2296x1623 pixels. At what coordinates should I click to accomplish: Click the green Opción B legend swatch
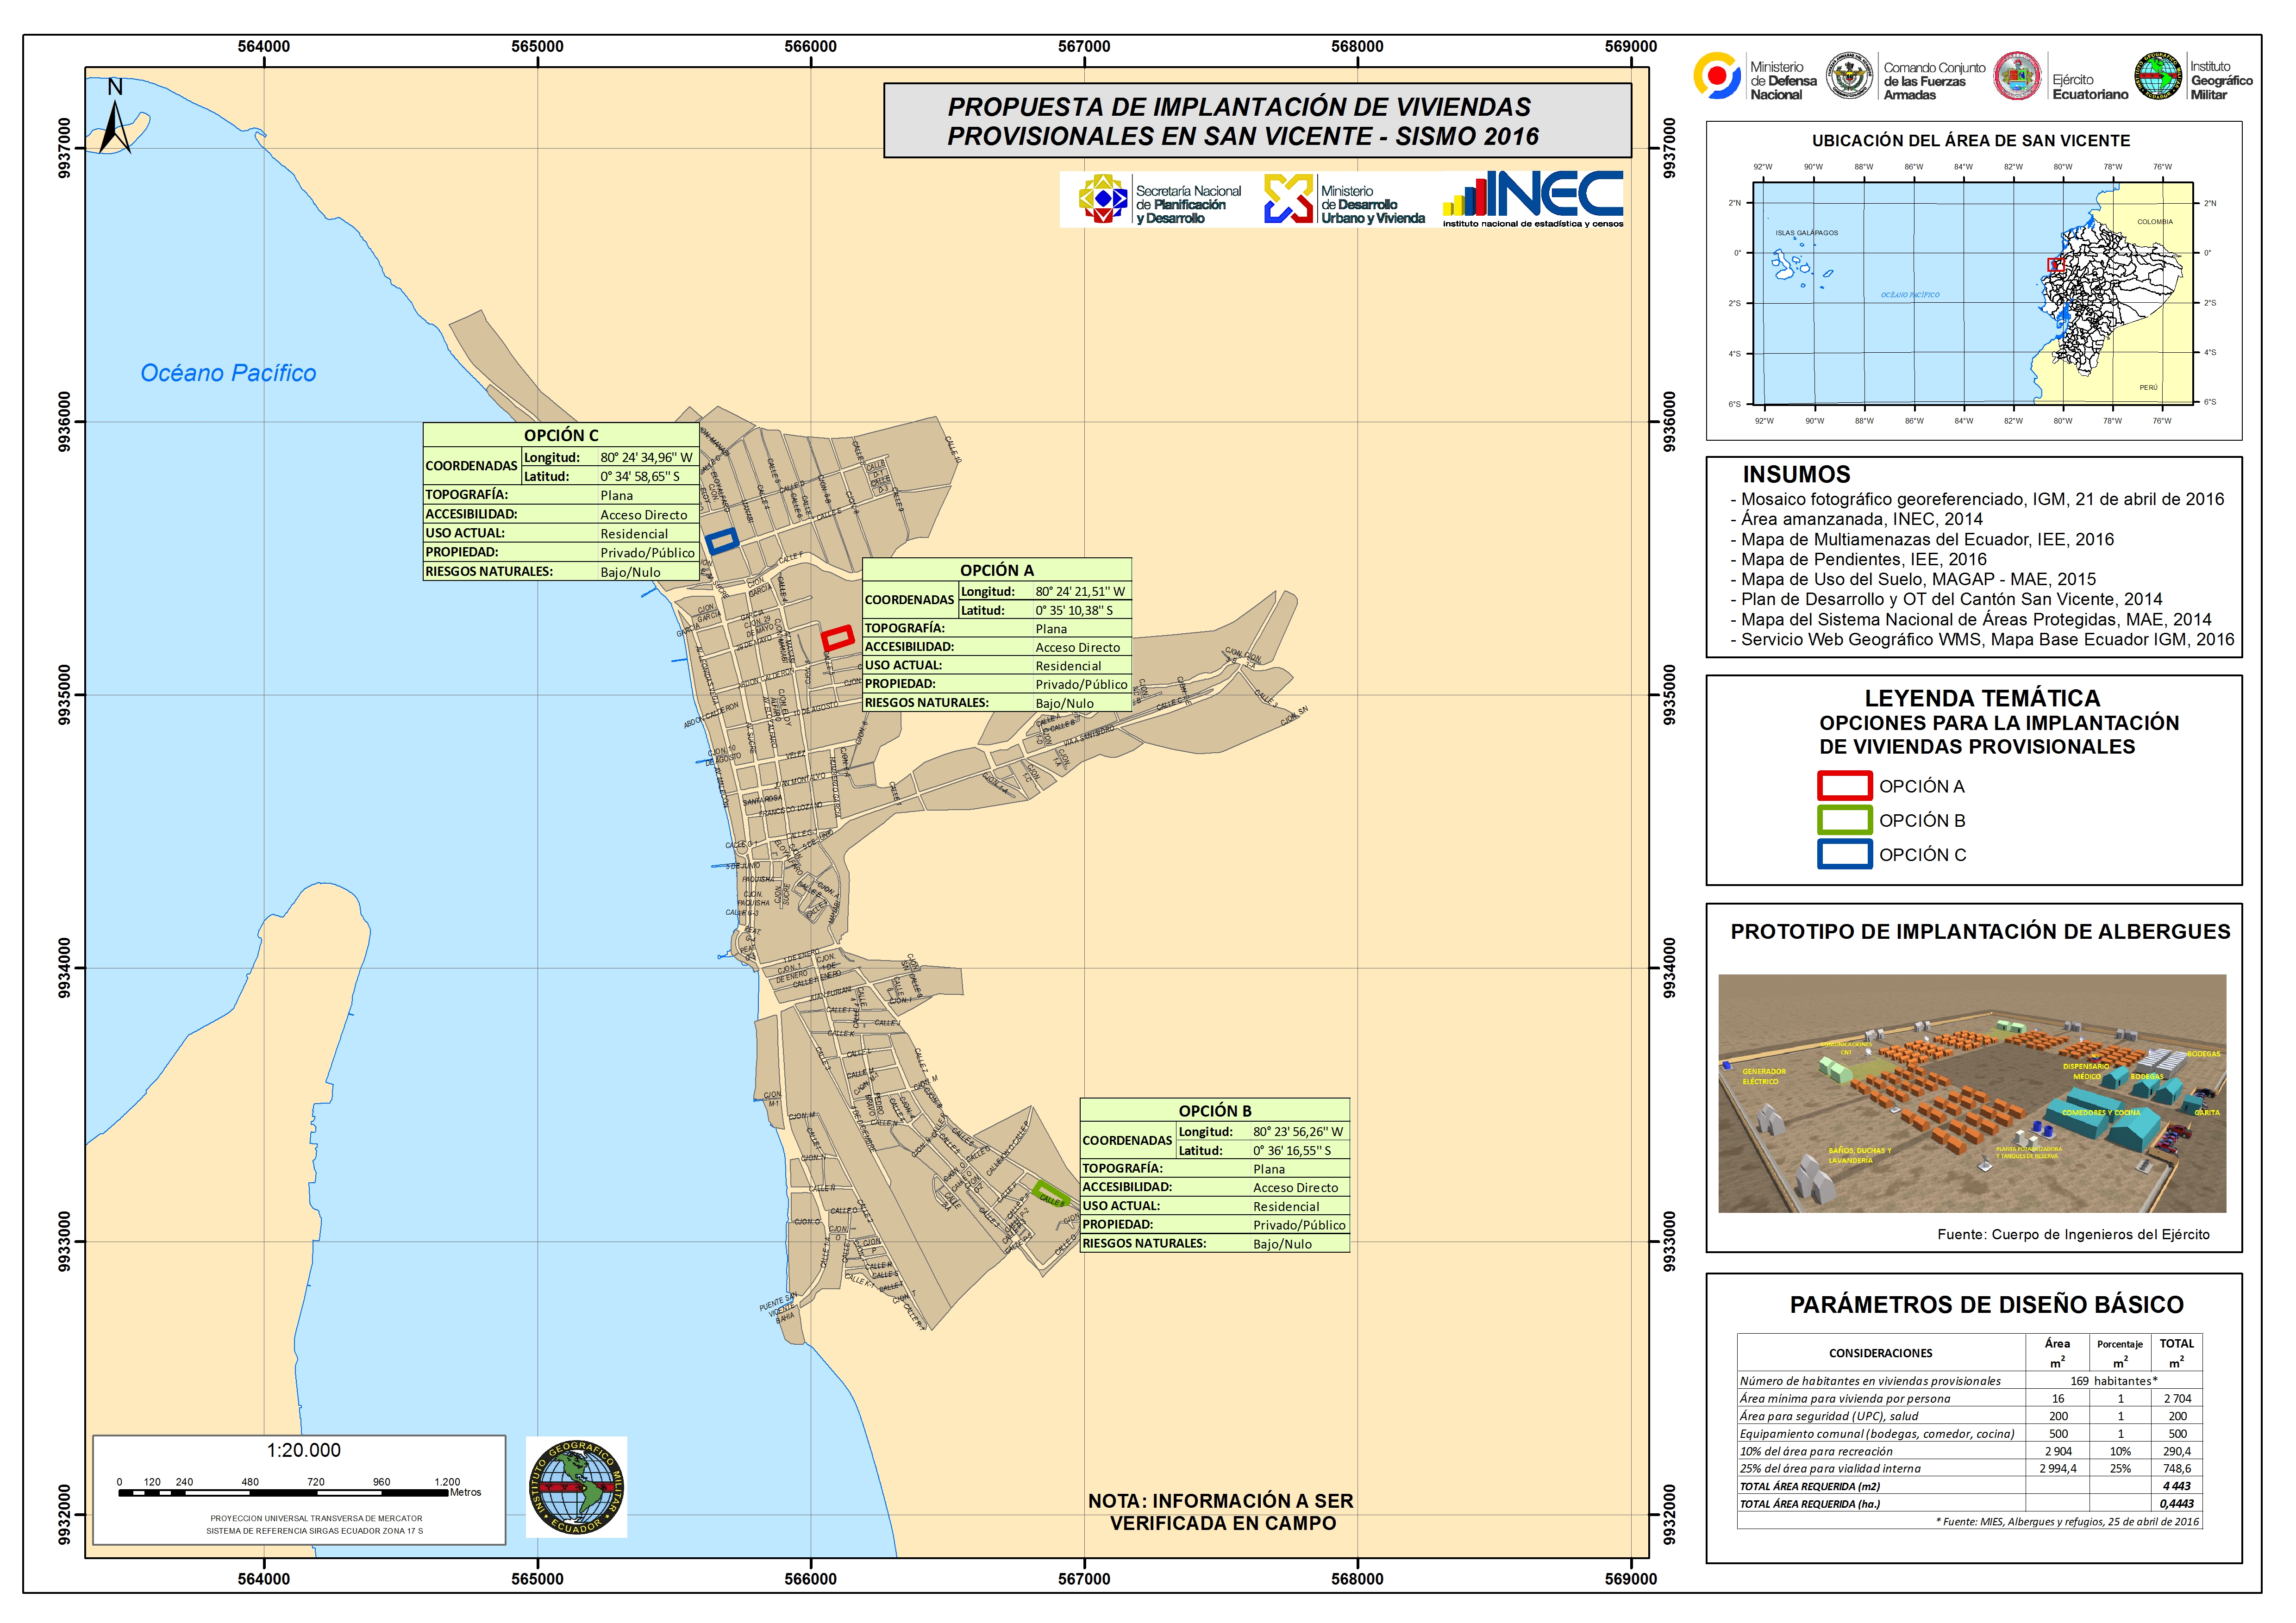click(1844, 820)
